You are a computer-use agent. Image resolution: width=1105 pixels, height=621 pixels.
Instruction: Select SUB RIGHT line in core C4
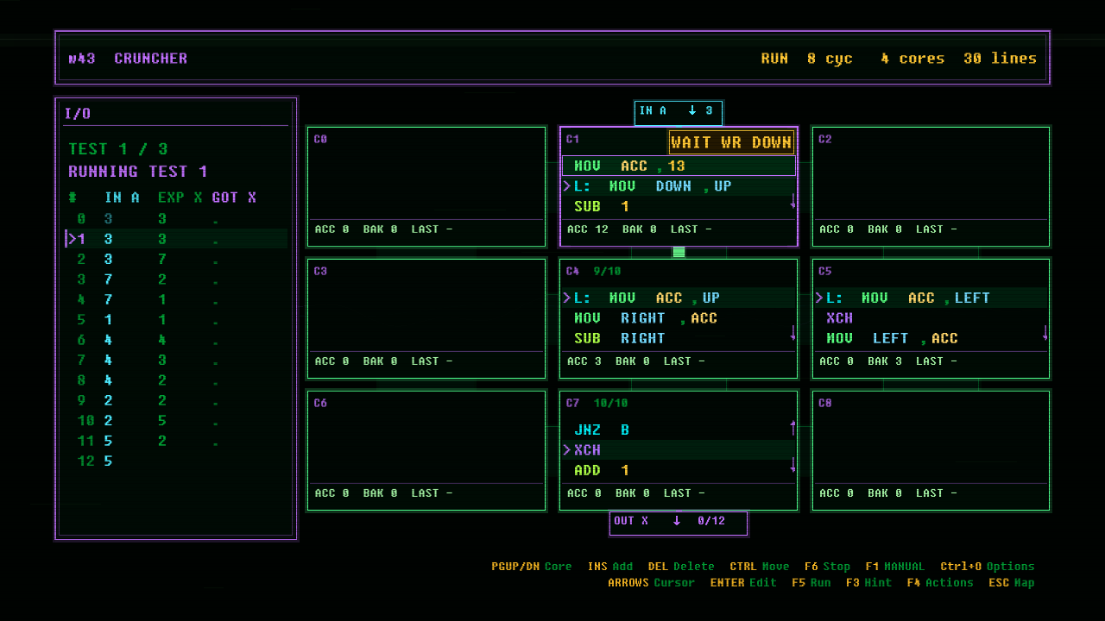679,338
